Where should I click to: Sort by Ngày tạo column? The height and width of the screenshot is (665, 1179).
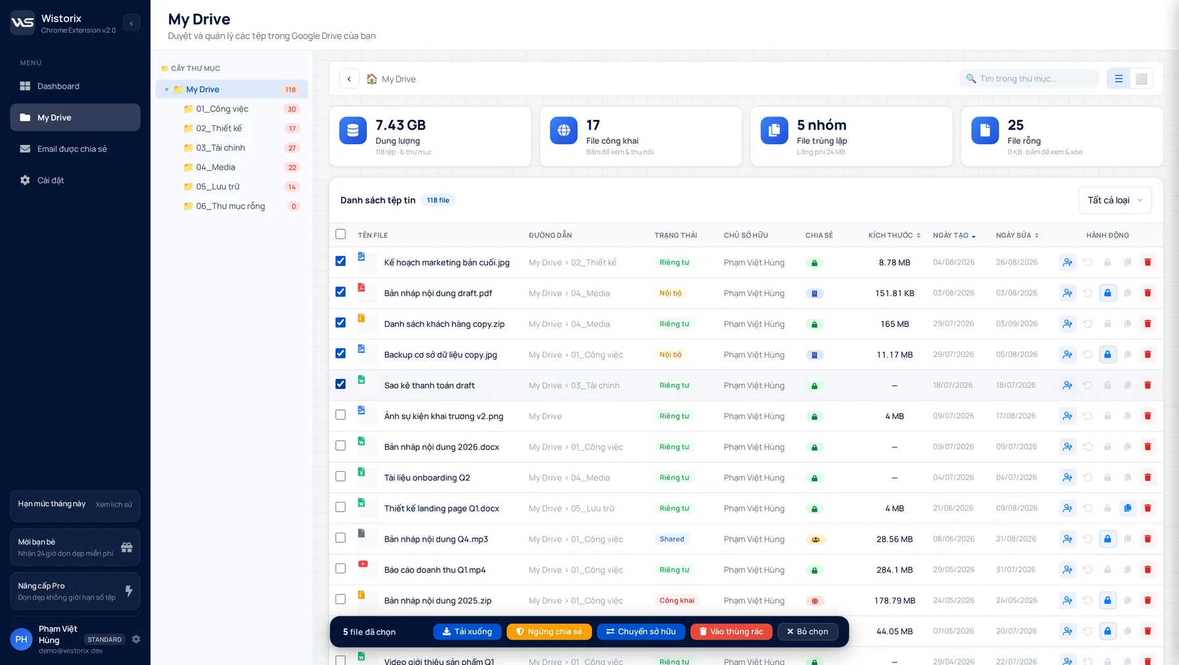coord(954,235)
